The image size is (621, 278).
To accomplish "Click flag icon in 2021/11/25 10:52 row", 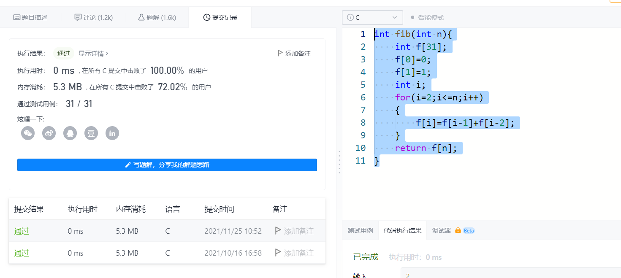I will pos(278,231).
